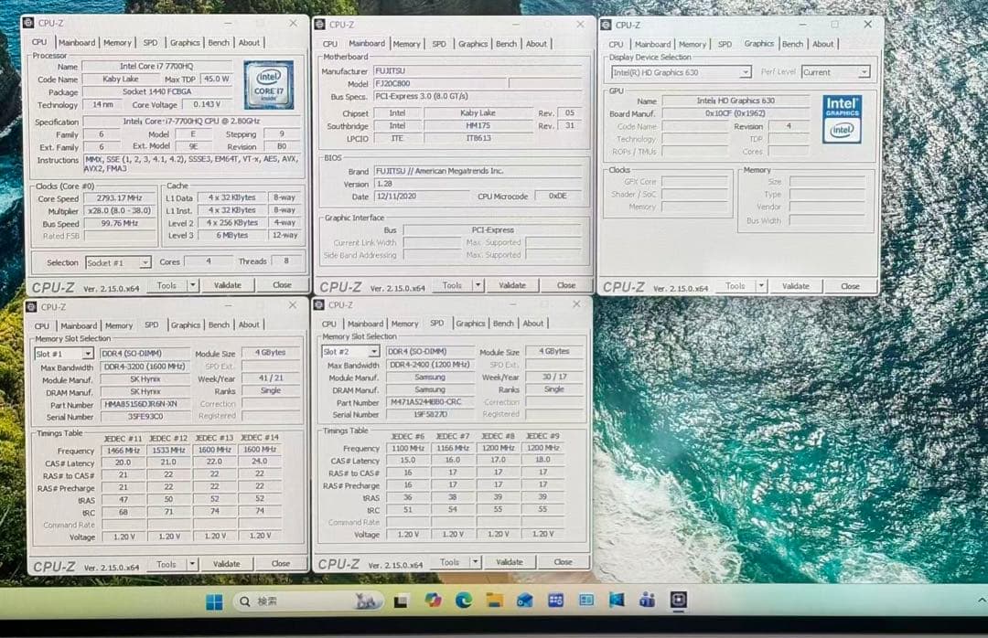Click the CPU-Z title icon of the Processor window

(x=28, y=23)
